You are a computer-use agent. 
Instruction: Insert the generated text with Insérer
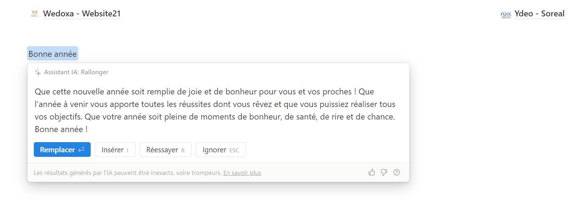pos(115,150)
